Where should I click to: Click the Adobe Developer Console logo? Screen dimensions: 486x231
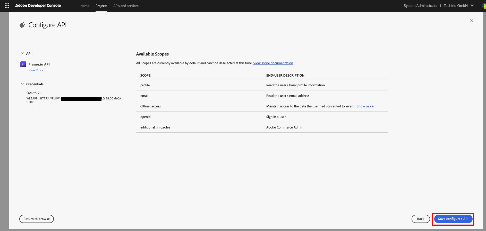click(38, 6)
